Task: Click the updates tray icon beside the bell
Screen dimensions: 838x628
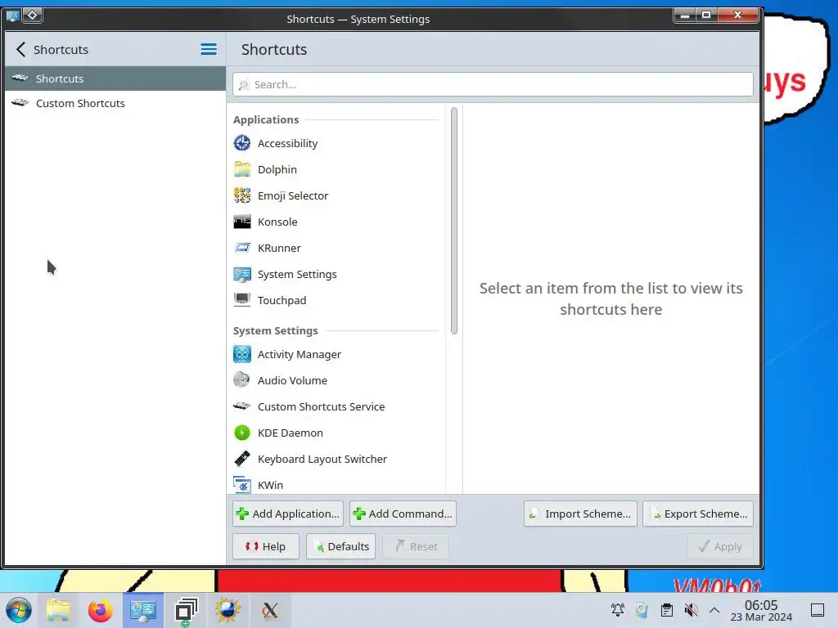Action: coord(642,610)
